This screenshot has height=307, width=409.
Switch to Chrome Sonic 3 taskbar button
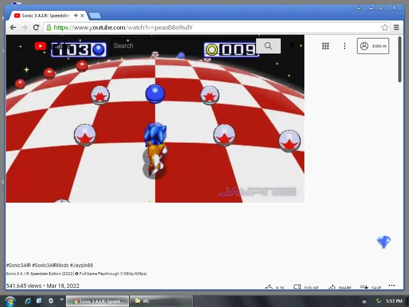point(97,301)
